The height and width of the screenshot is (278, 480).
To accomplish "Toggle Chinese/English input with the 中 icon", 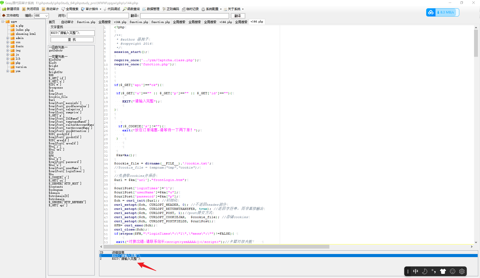I will [x=416, y=271].
